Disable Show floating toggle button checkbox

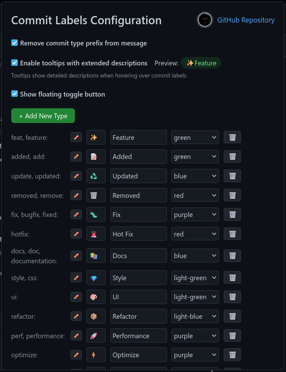pos(14,94)
